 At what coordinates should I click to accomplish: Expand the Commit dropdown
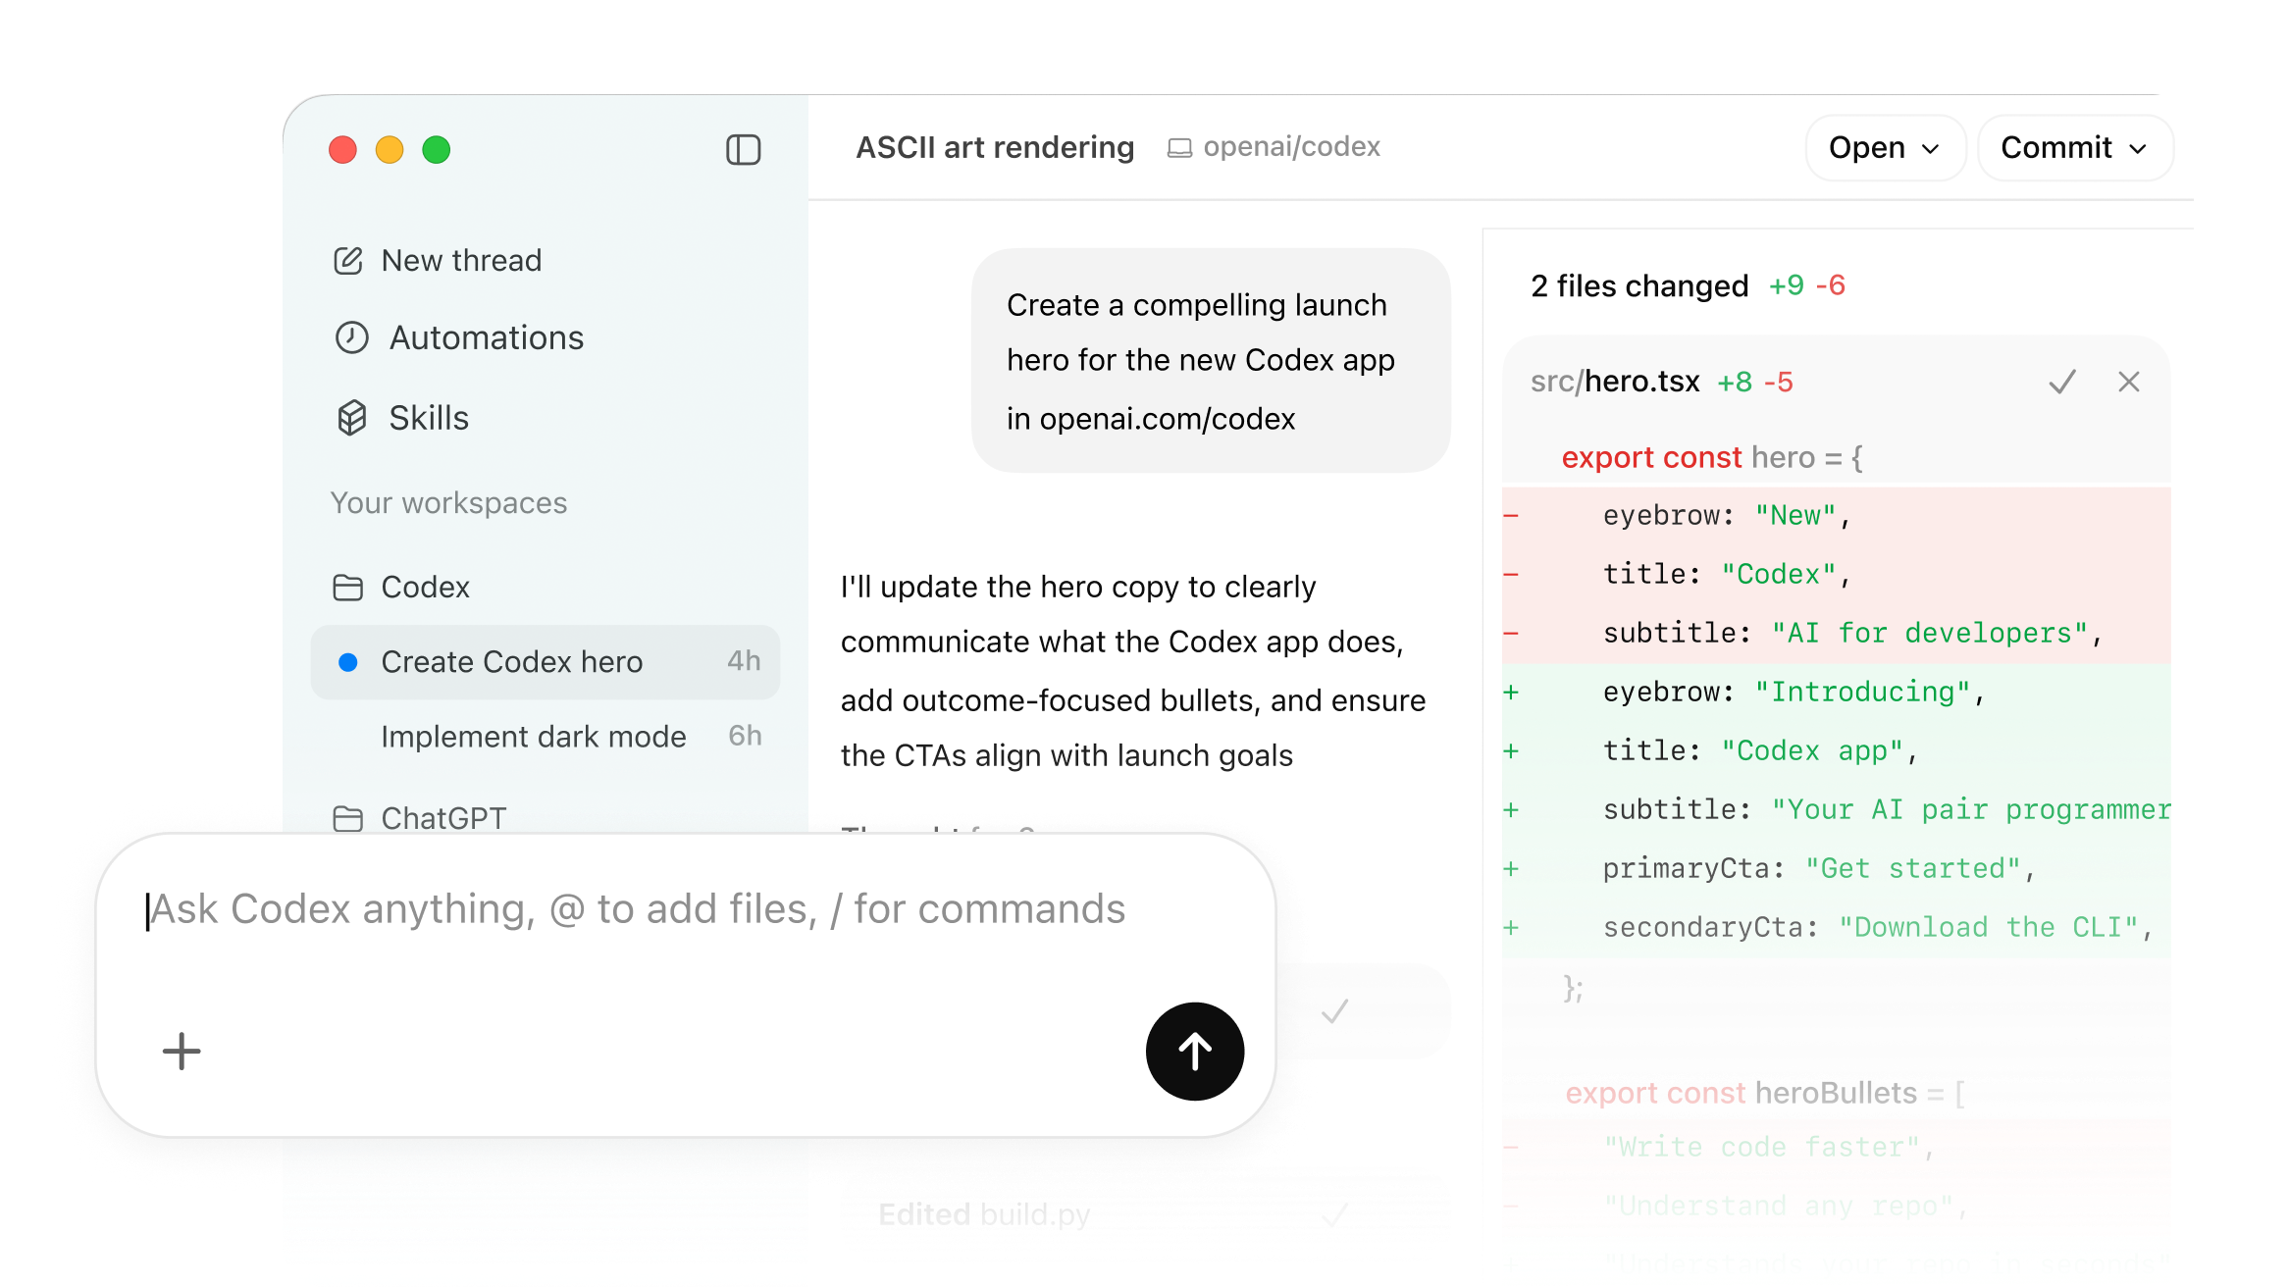pyautogui.click(x=2075, y=147)
